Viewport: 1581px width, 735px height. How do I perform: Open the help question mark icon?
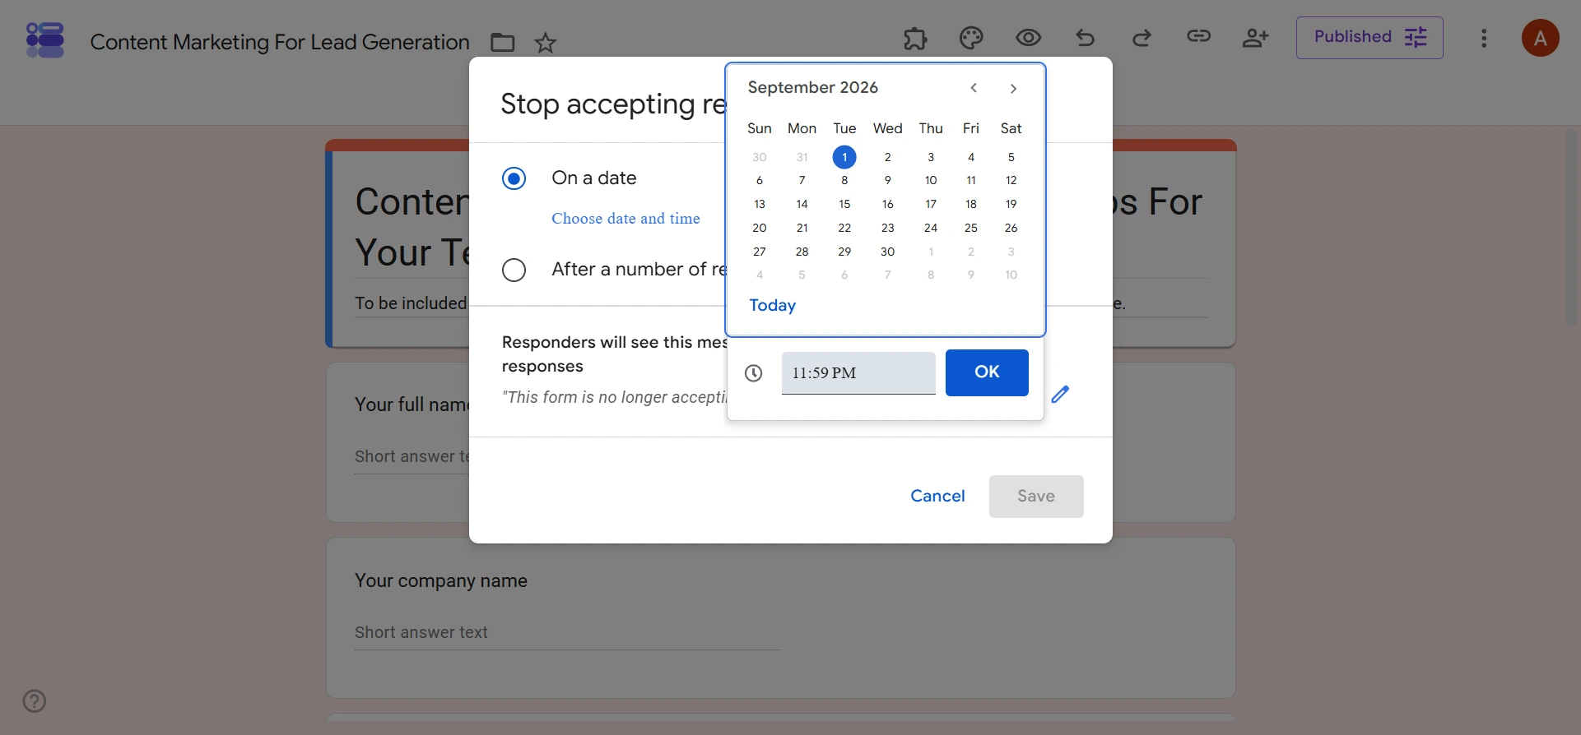(x=35, y=701)
